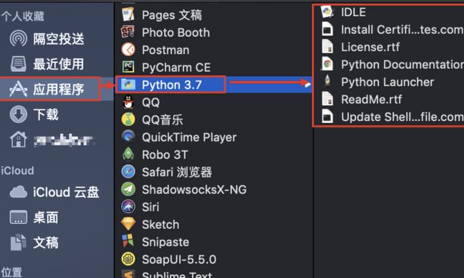Select the Postman name text
This screenshot has width=464, height=278.
(166, 50)
